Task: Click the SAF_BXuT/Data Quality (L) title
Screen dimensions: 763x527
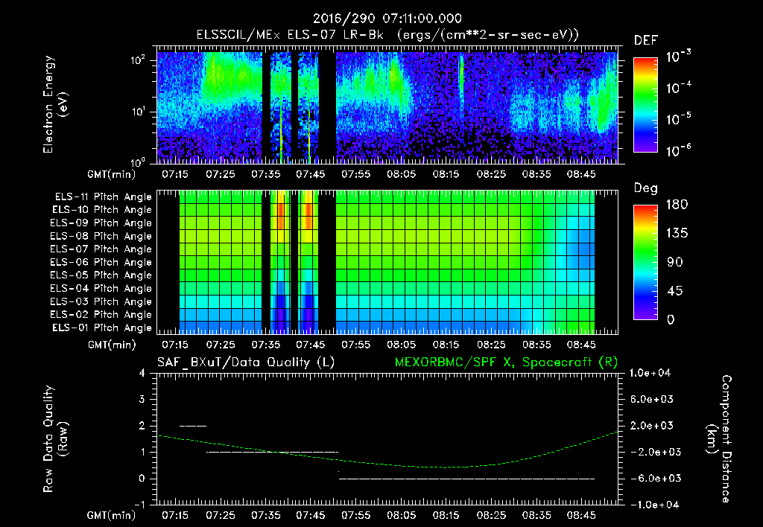Action: pyautogui.click(x=246, y=362)
